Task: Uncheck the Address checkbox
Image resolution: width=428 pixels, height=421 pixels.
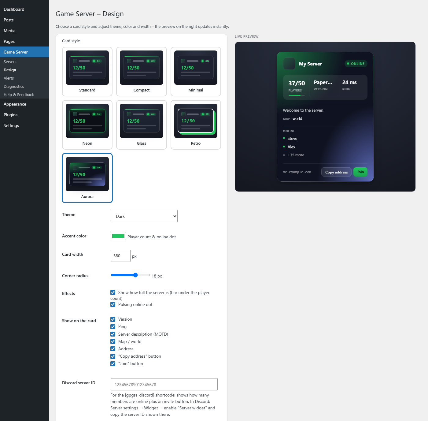Action: (113, 349)
